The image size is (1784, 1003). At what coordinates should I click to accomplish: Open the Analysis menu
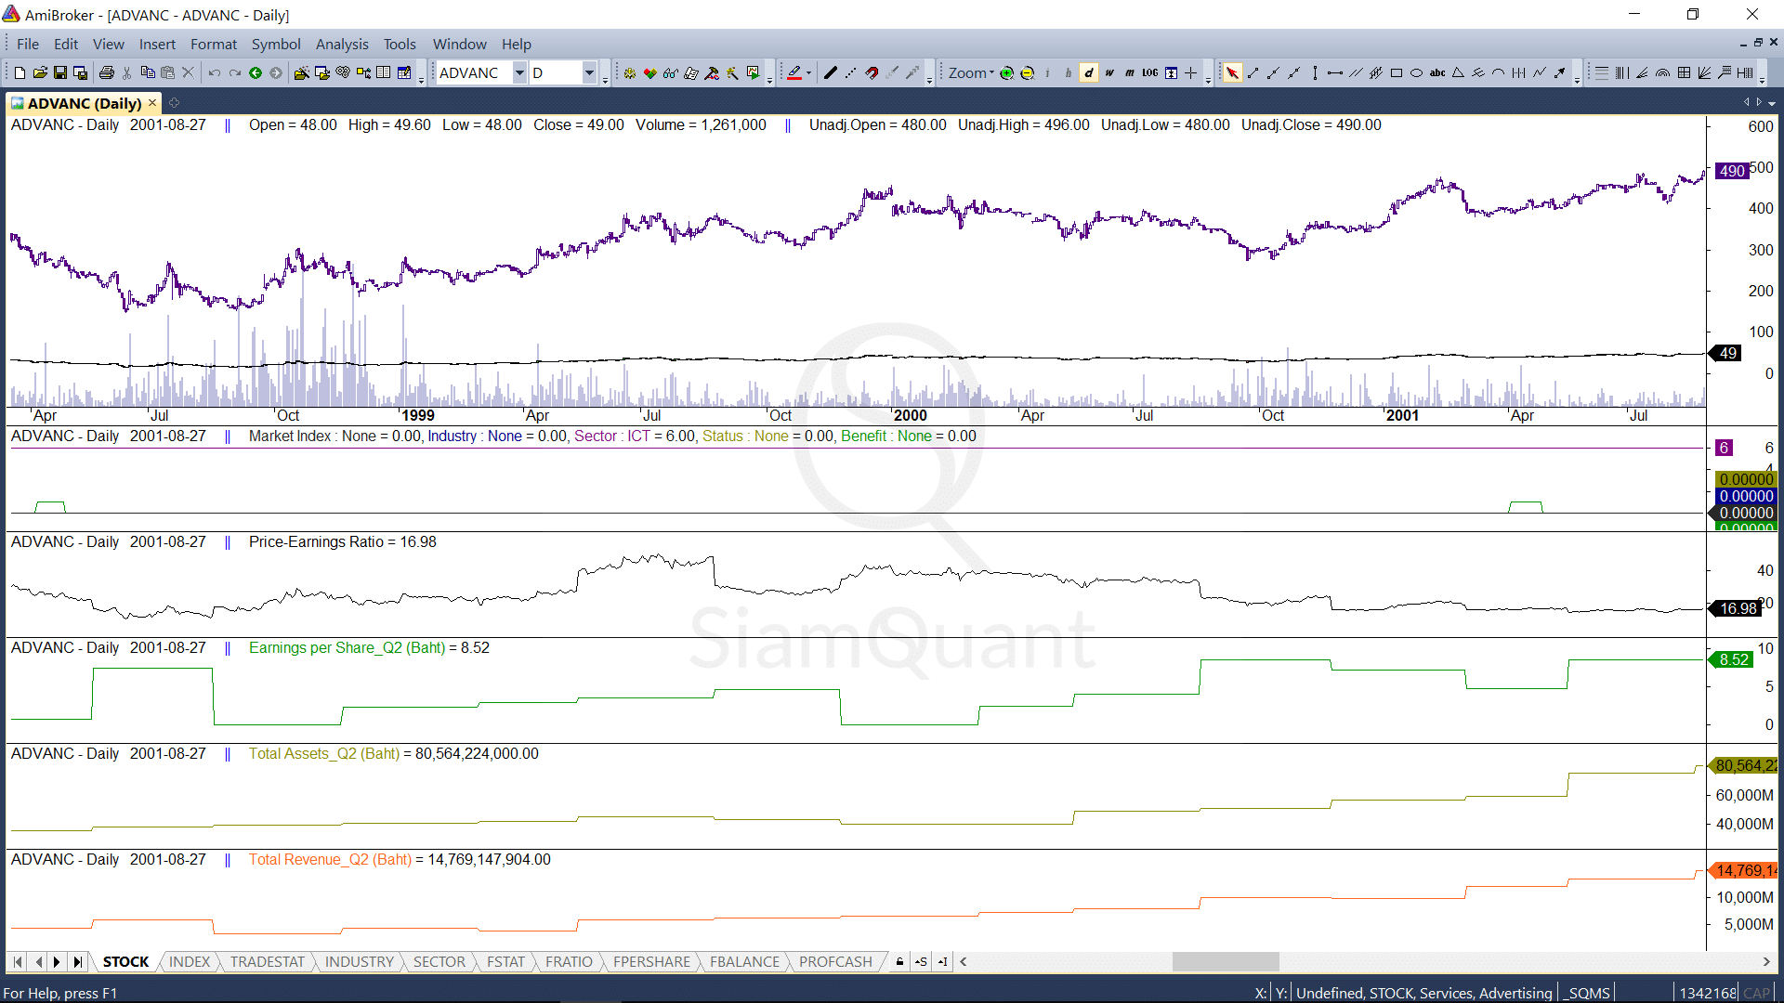[x=341, y=44]
